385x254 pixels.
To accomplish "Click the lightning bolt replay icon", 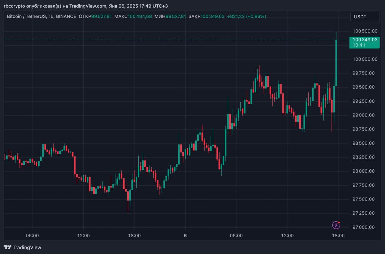I will [x=336, y=225].
